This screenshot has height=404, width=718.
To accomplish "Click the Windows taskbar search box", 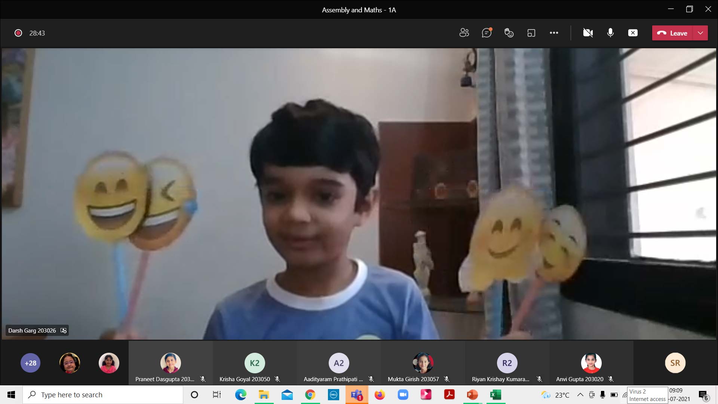I will (x=103, y=395).
